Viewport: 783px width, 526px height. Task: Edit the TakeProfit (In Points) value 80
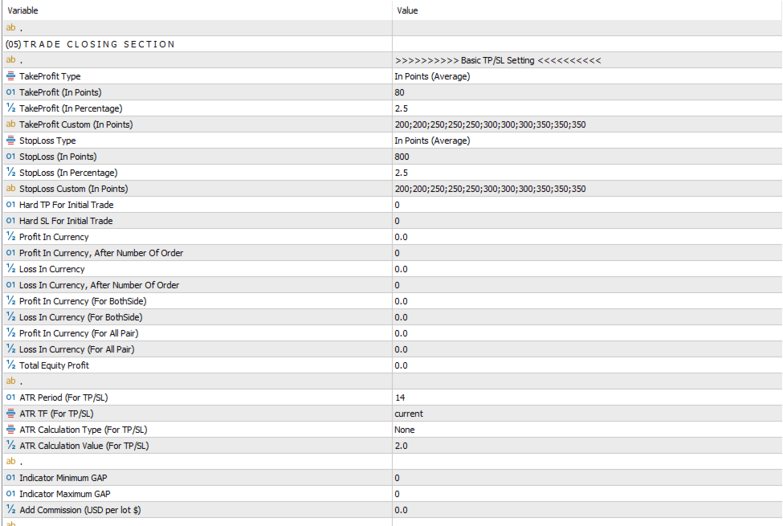586,92
